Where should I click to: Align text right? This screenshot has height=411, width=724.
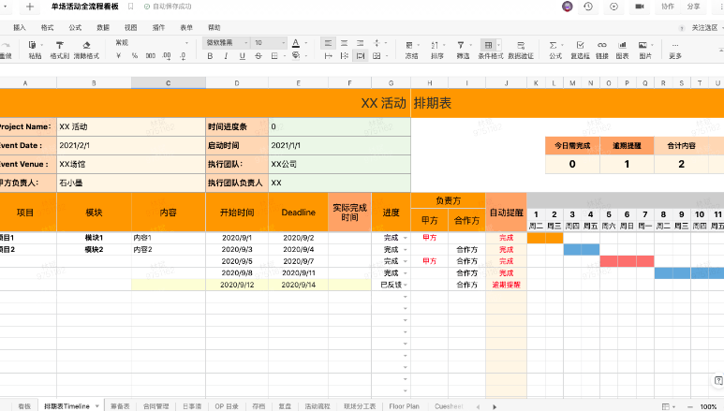pyautogui.click(x=361, y=43)
